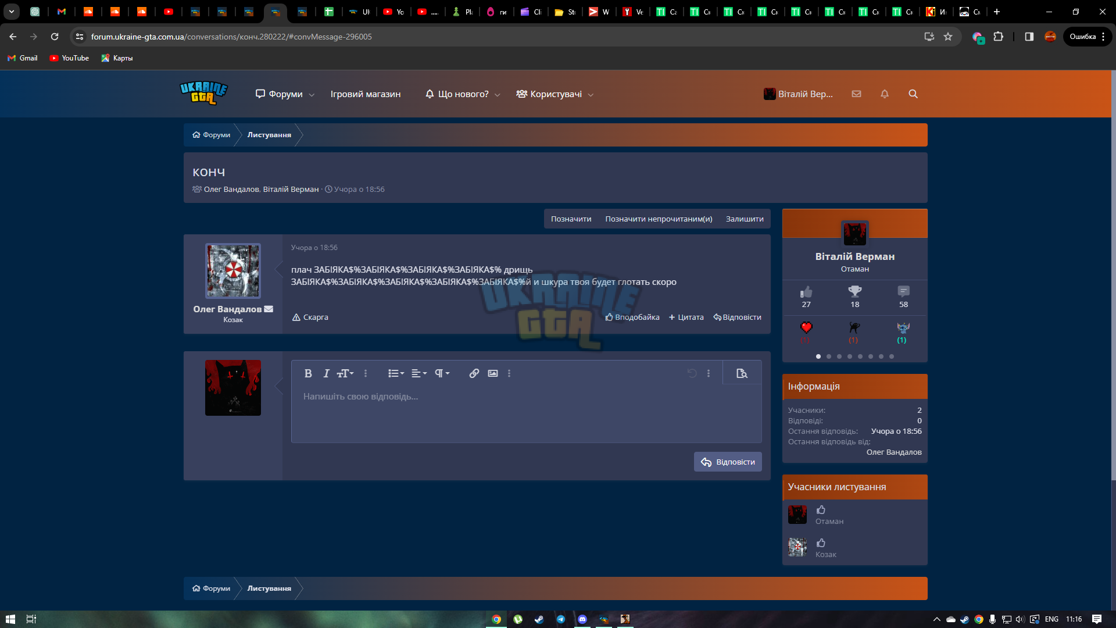Viewport: 1116px width, 628px height.
Task: Click the red heart medal icon
Action: (x=806, y=327)
